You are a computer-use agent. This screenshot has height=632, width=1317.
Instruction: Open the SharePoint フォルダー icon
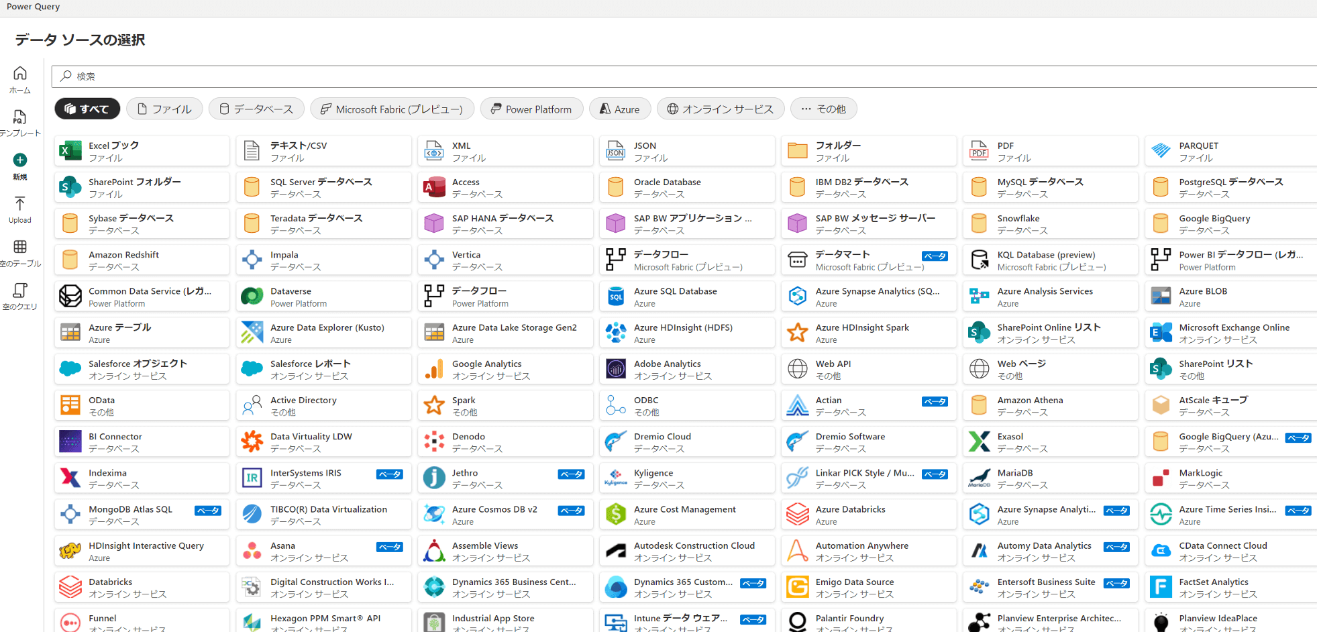[70, 187]
